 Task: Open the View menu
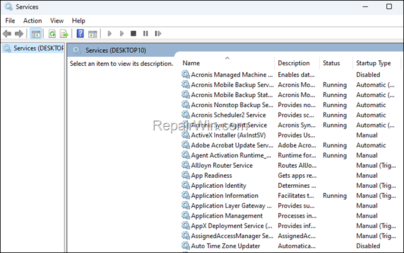(x=57, y=21)
